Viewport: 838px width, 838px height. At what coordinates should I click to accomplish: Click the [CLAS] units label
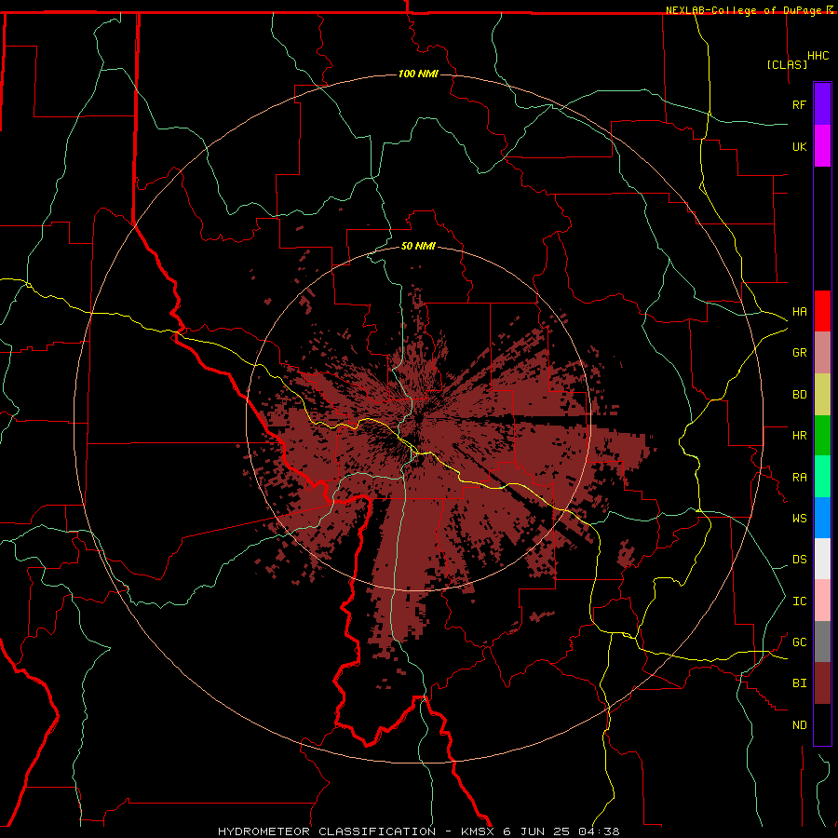787,64
